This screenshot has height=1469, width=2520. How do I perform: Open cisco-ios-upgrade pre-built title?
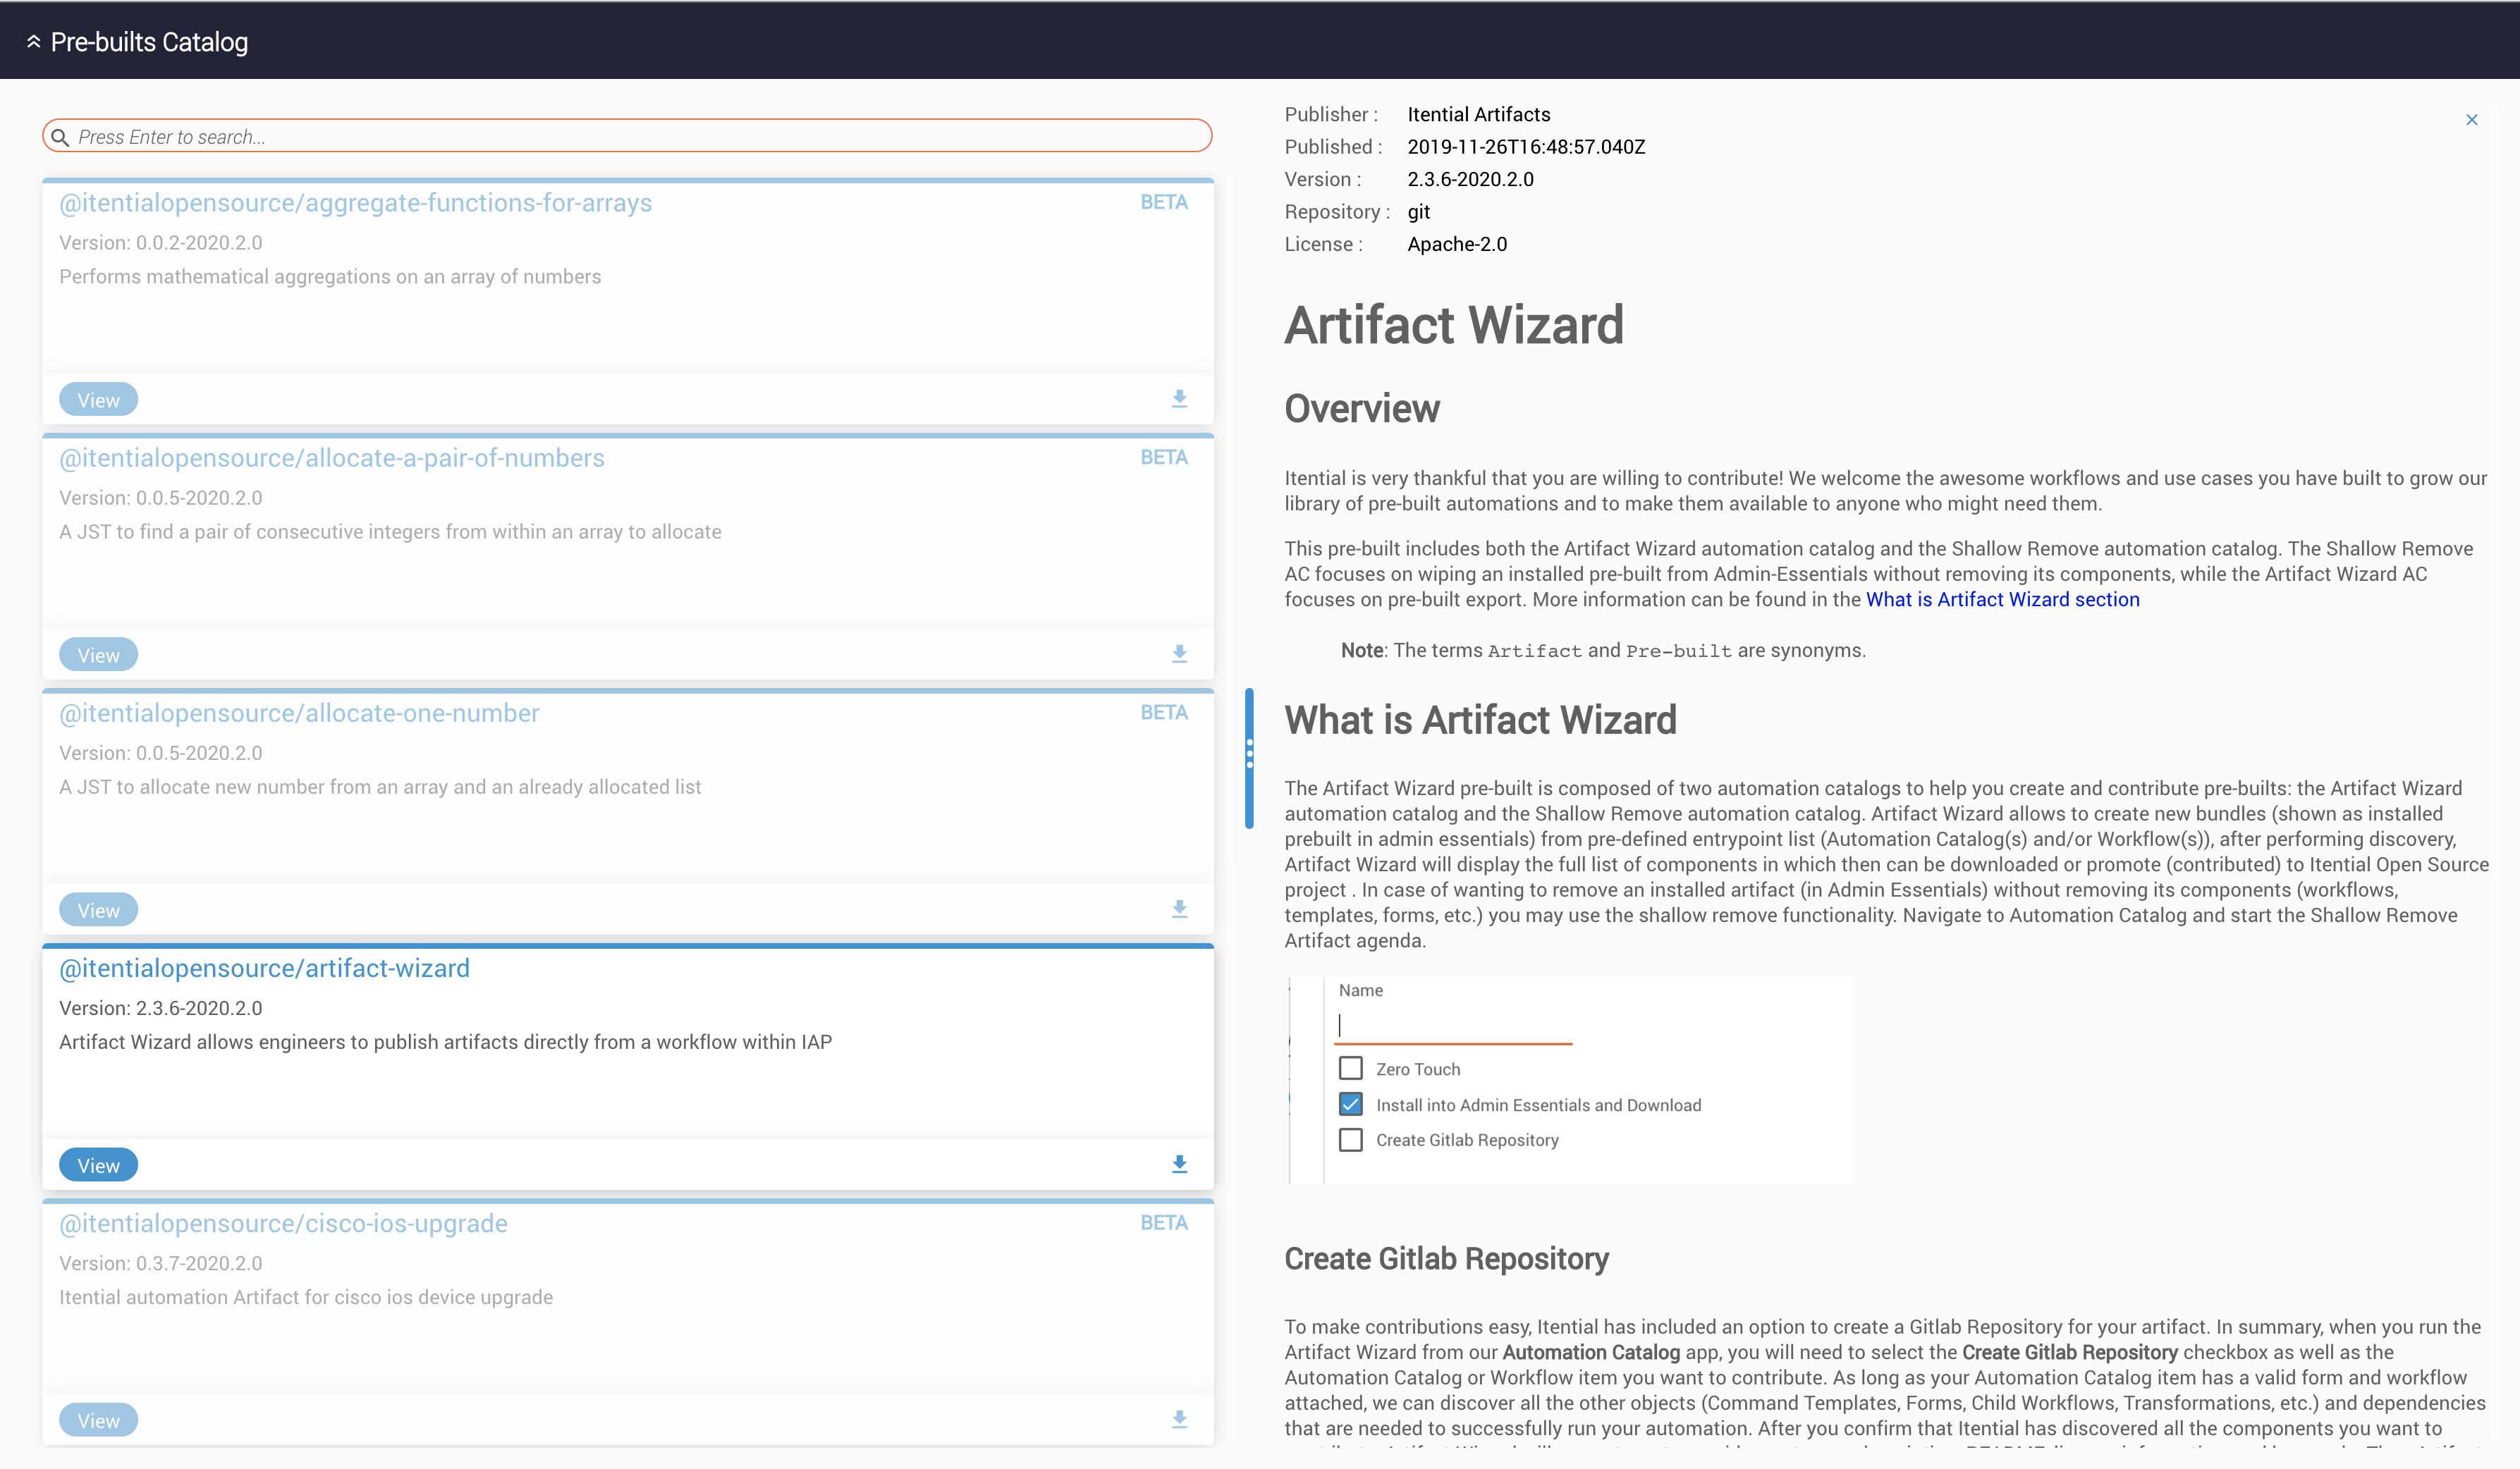(x=283, y=1223)
